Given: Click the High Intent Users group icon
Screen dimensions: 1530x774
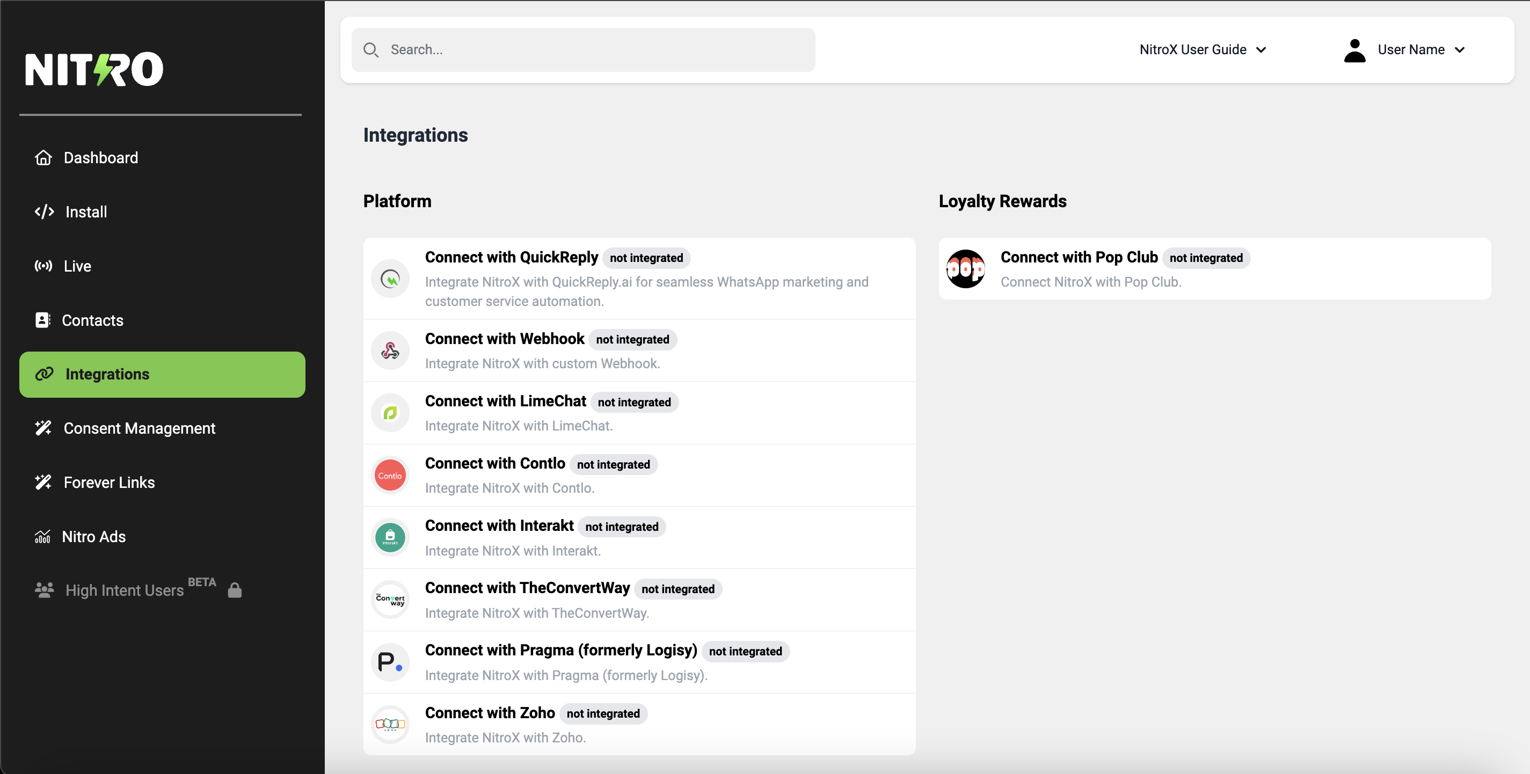Looking at the screenshot, I should click(x=45, y=590).
